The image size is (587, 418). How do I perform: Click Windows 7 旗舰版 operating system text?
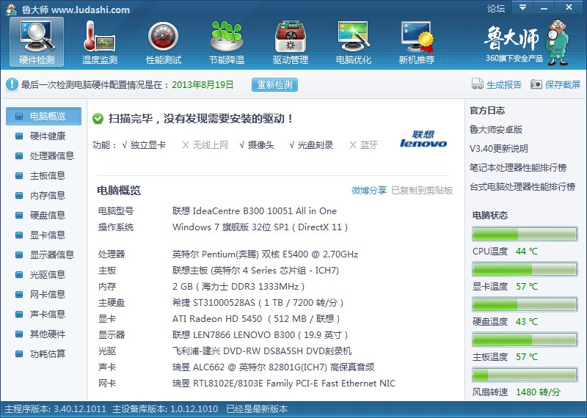(260, 227)
